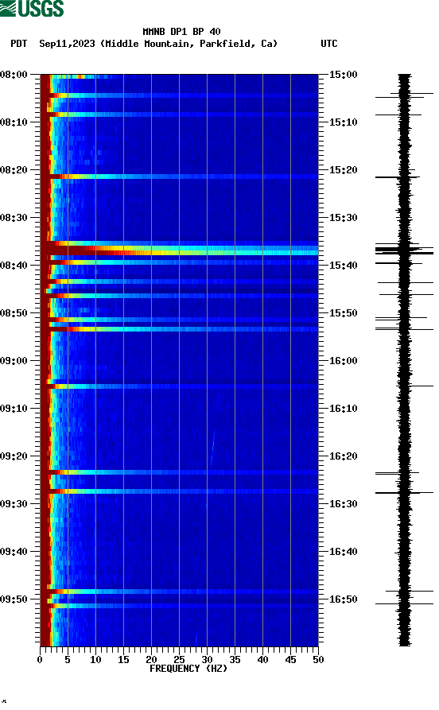
Task: Click the spectrogram event band near 09:27
Action: tap(180, 491)
